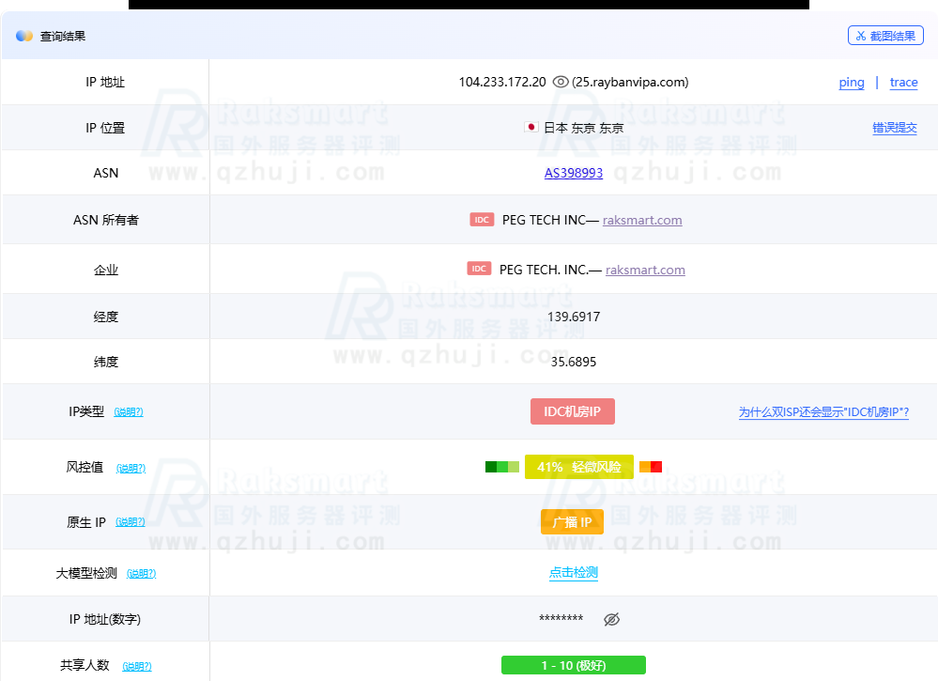Click the orange-red risk level blocks

click(x=651, y=467)
